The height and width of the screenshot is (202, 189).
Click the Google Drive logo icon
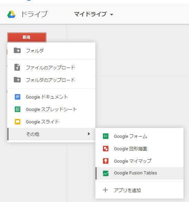(x=11, y=14)
